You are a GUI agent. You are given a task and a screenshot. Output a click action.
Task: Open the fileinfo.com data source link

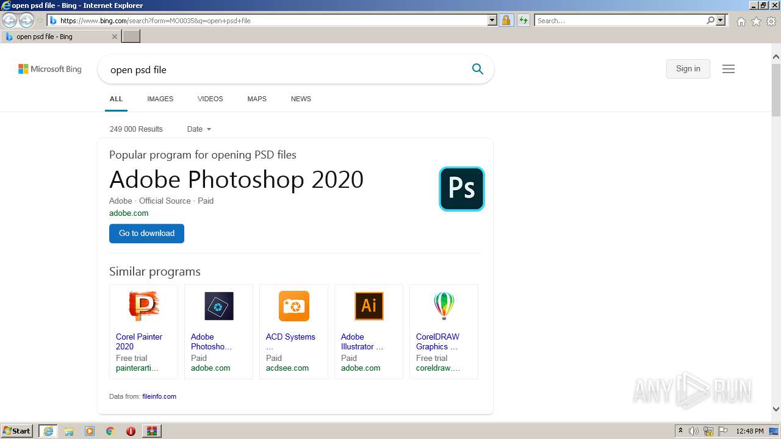click(x=159, y=396)
